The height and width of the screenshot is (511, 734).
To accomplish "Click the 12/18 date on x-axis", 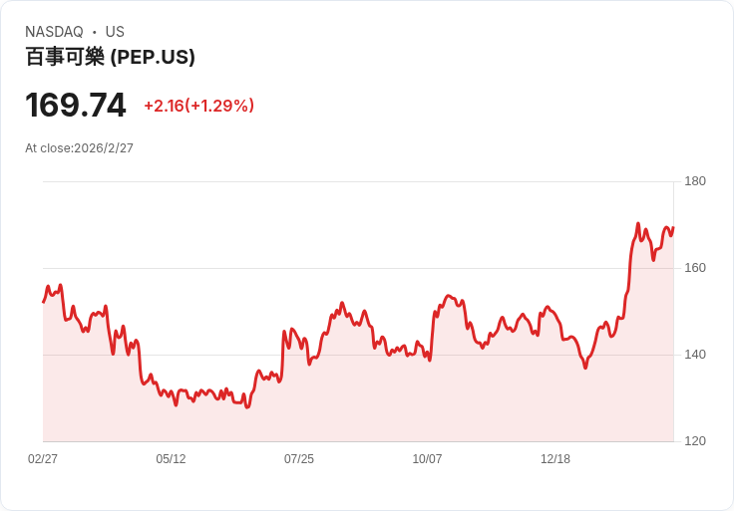I will point(555,459).
